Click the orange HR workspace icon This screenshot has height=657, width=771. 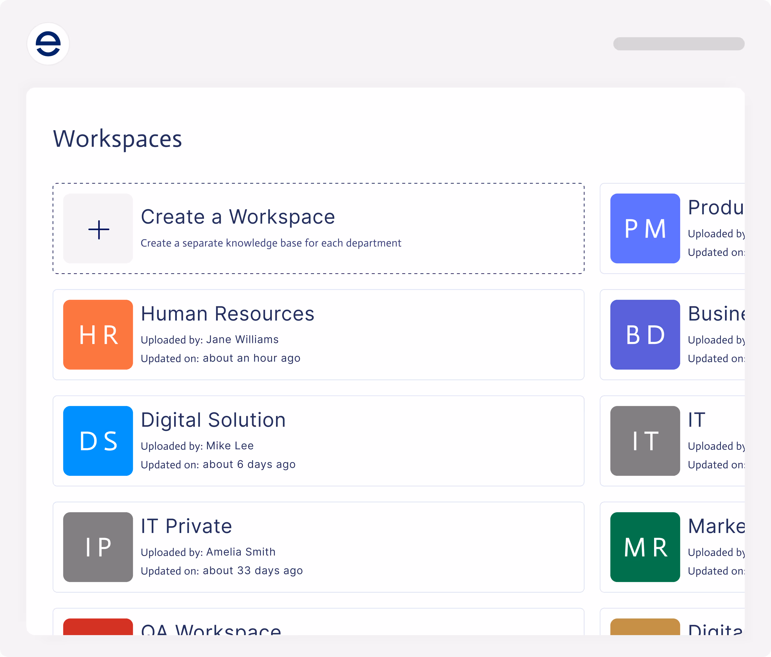(x=98, y=335)
